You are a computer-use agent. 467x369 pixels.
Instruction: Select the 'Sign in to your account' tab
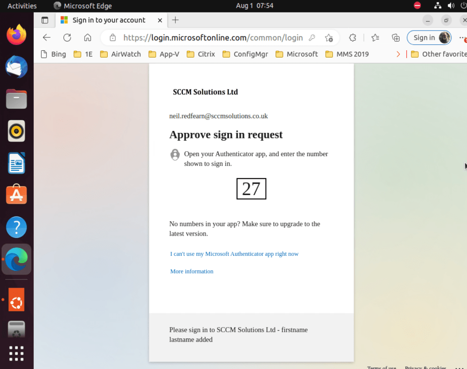pyautogui.click(x=109, y=20)
